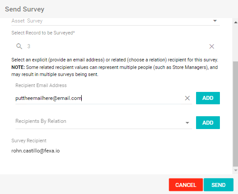Send the survey
Image resolution: width=238 pixels, height=194 pixels.
(219, 185)
